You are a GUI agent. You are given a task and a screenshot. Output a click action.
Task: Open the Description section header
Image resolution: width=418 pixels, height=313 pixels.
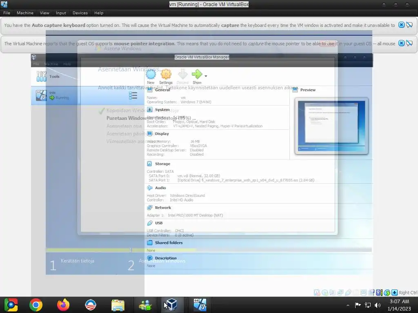[166, 258]
